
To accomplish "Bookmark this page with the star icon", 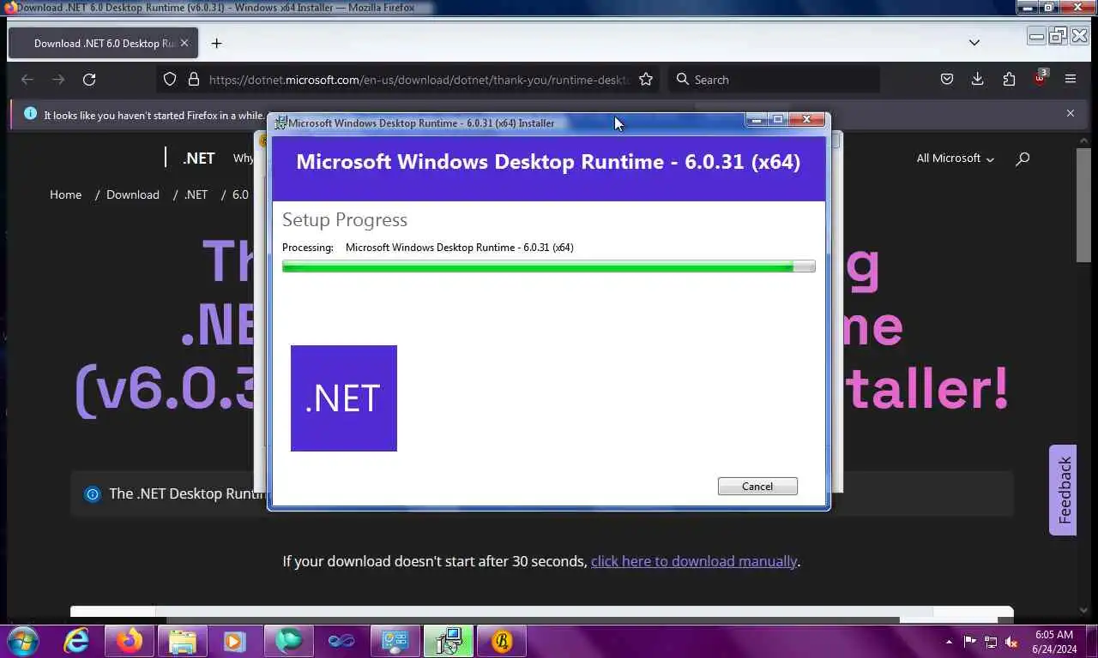I will (646, 79).
